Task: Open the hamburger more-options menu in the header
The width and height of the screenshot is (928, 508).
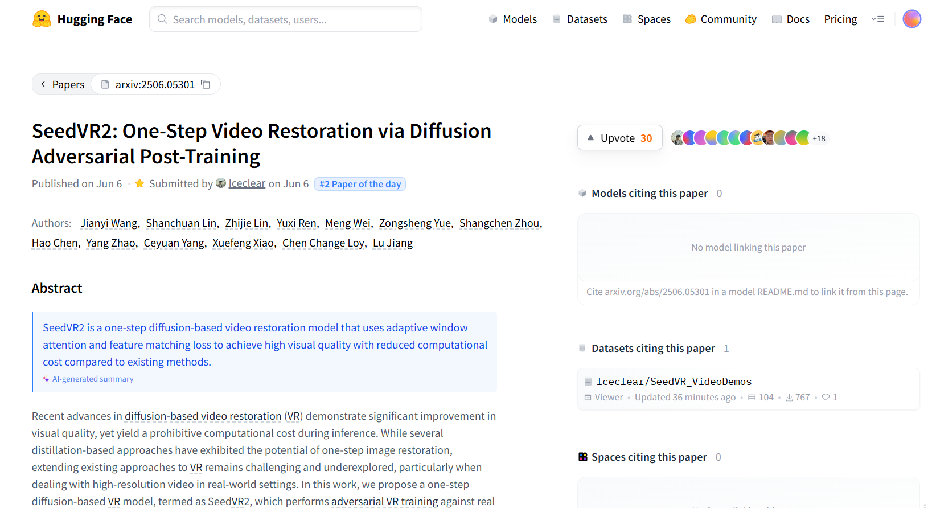Action: click(878, 19)
